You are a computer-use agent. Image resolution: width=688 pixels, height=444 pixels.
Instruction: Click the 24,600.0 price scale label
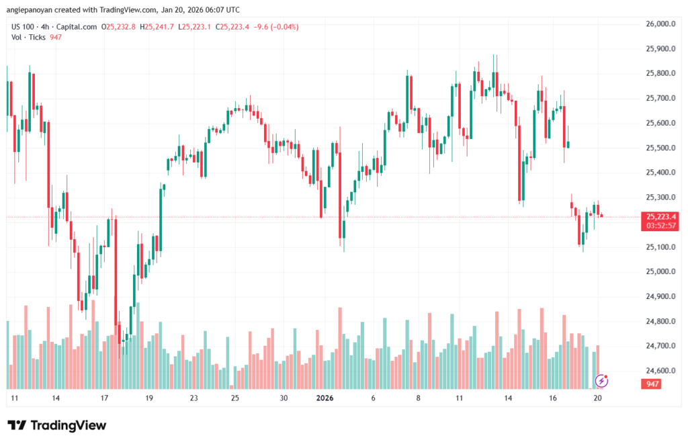(660, 371)
